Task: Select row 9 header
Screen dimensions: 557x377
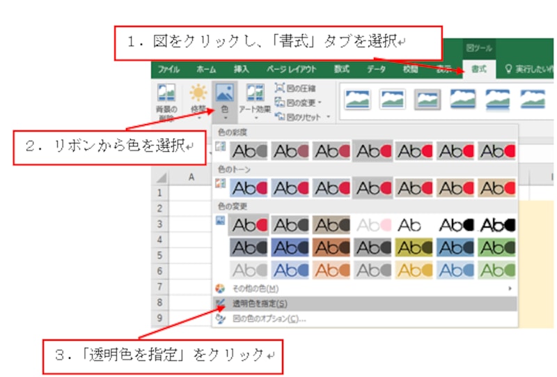Action: click(x=159, y=317)
